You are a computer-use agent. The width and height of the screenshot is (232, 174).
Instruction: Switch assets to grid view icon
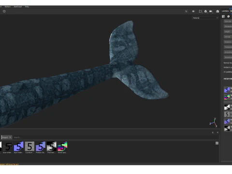217,143
